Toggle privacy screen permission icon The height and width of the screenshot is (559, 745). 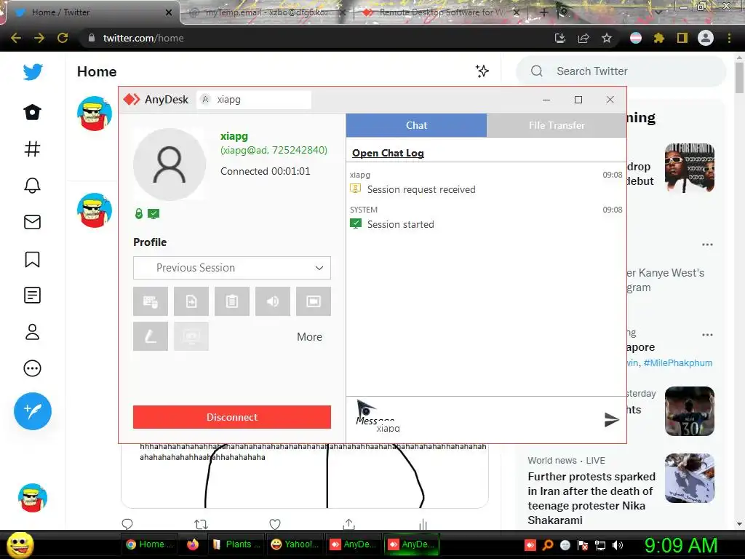[x=191, y=336]
